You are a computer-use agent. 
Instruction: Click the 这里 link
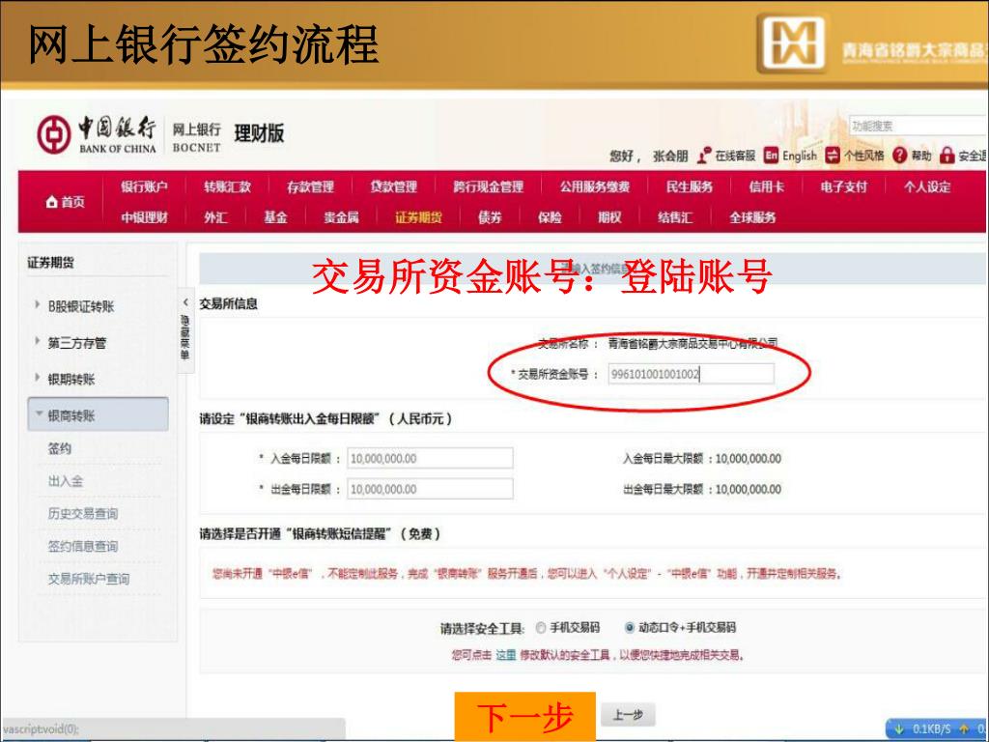[x=505, y=655]
